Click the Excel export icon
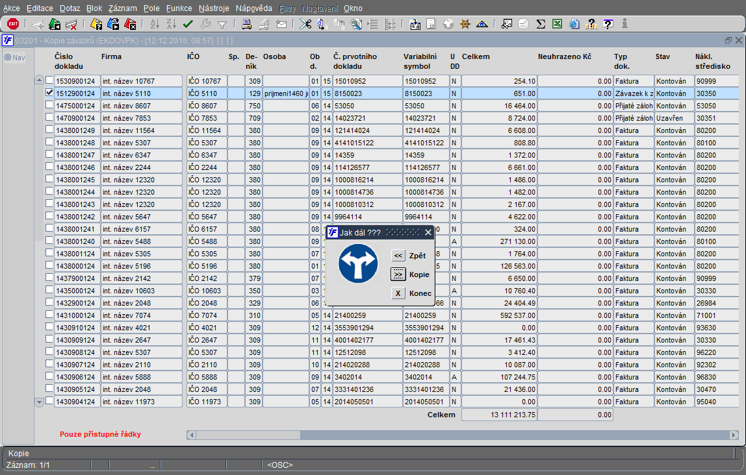The image size is (746, 475). click(x=557, y=24)
